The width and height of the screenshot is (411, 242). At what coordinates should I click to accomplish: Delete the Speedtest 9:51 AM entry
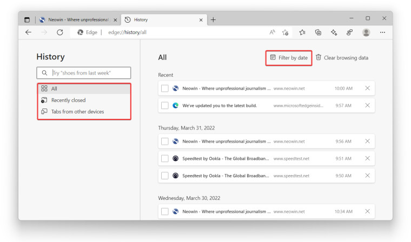click(x=368, y=158)
